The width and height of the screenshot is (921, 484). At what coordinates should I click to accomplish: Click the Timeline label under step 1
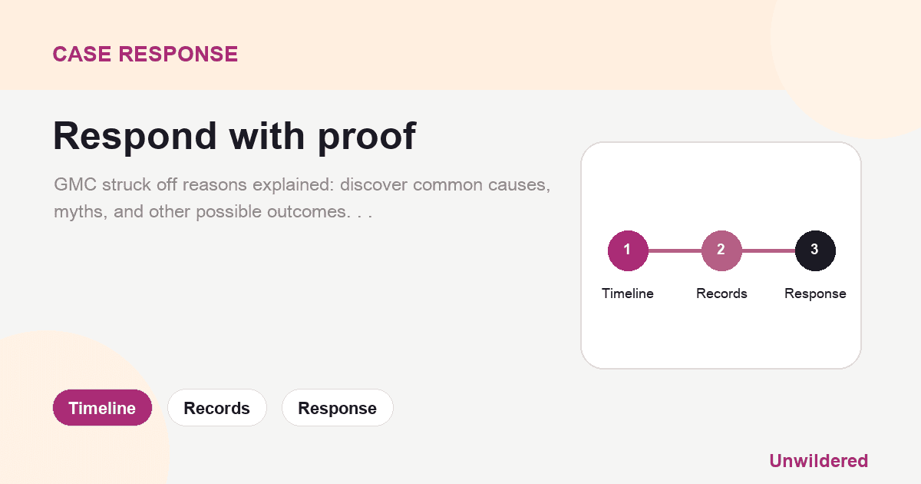(x=628, y=293)
